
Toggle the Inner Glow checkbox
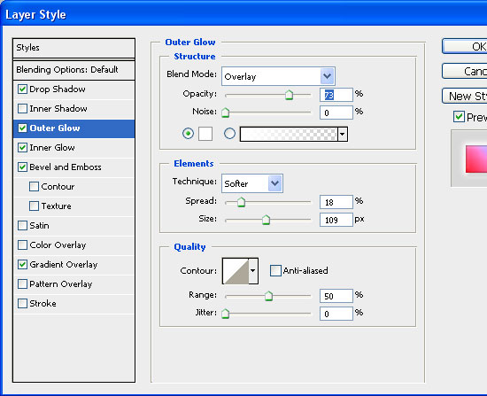tap(22, 148)
